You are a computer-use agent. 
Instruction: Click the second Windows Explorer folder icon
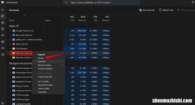(x=14, y=58)
